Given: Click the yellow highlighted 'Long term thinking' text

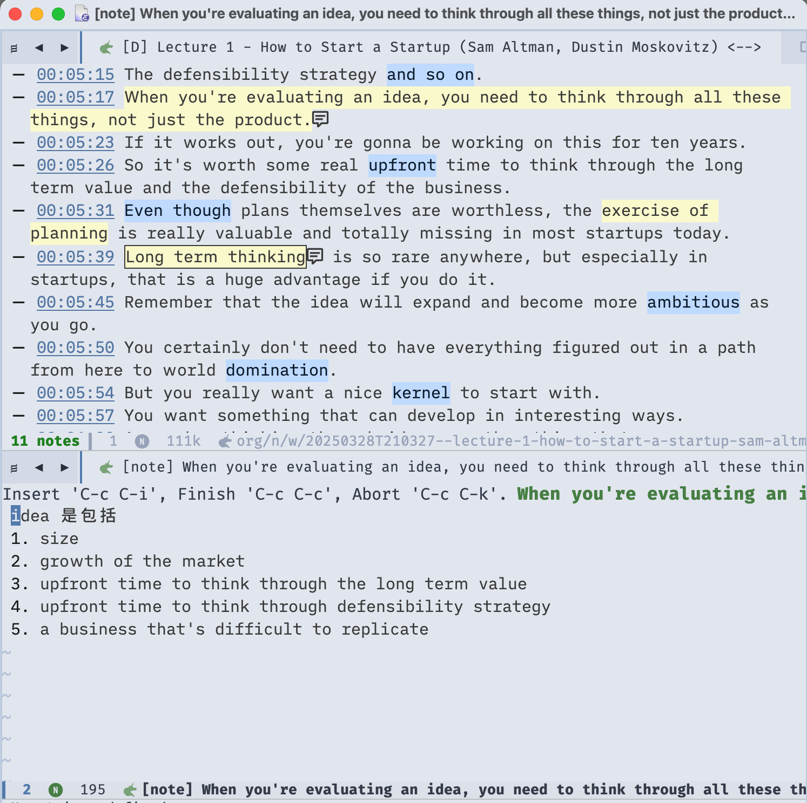Looking at the screenshot, I should point(216,257).
